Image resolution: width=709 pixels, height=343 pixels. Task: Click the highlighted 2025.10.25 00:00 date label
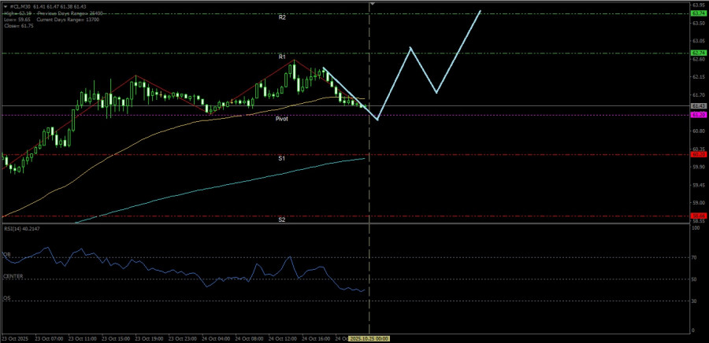[369, 338]
